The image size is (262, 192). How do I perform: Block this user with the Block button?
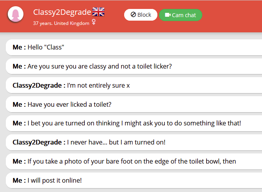pos(141,15)
